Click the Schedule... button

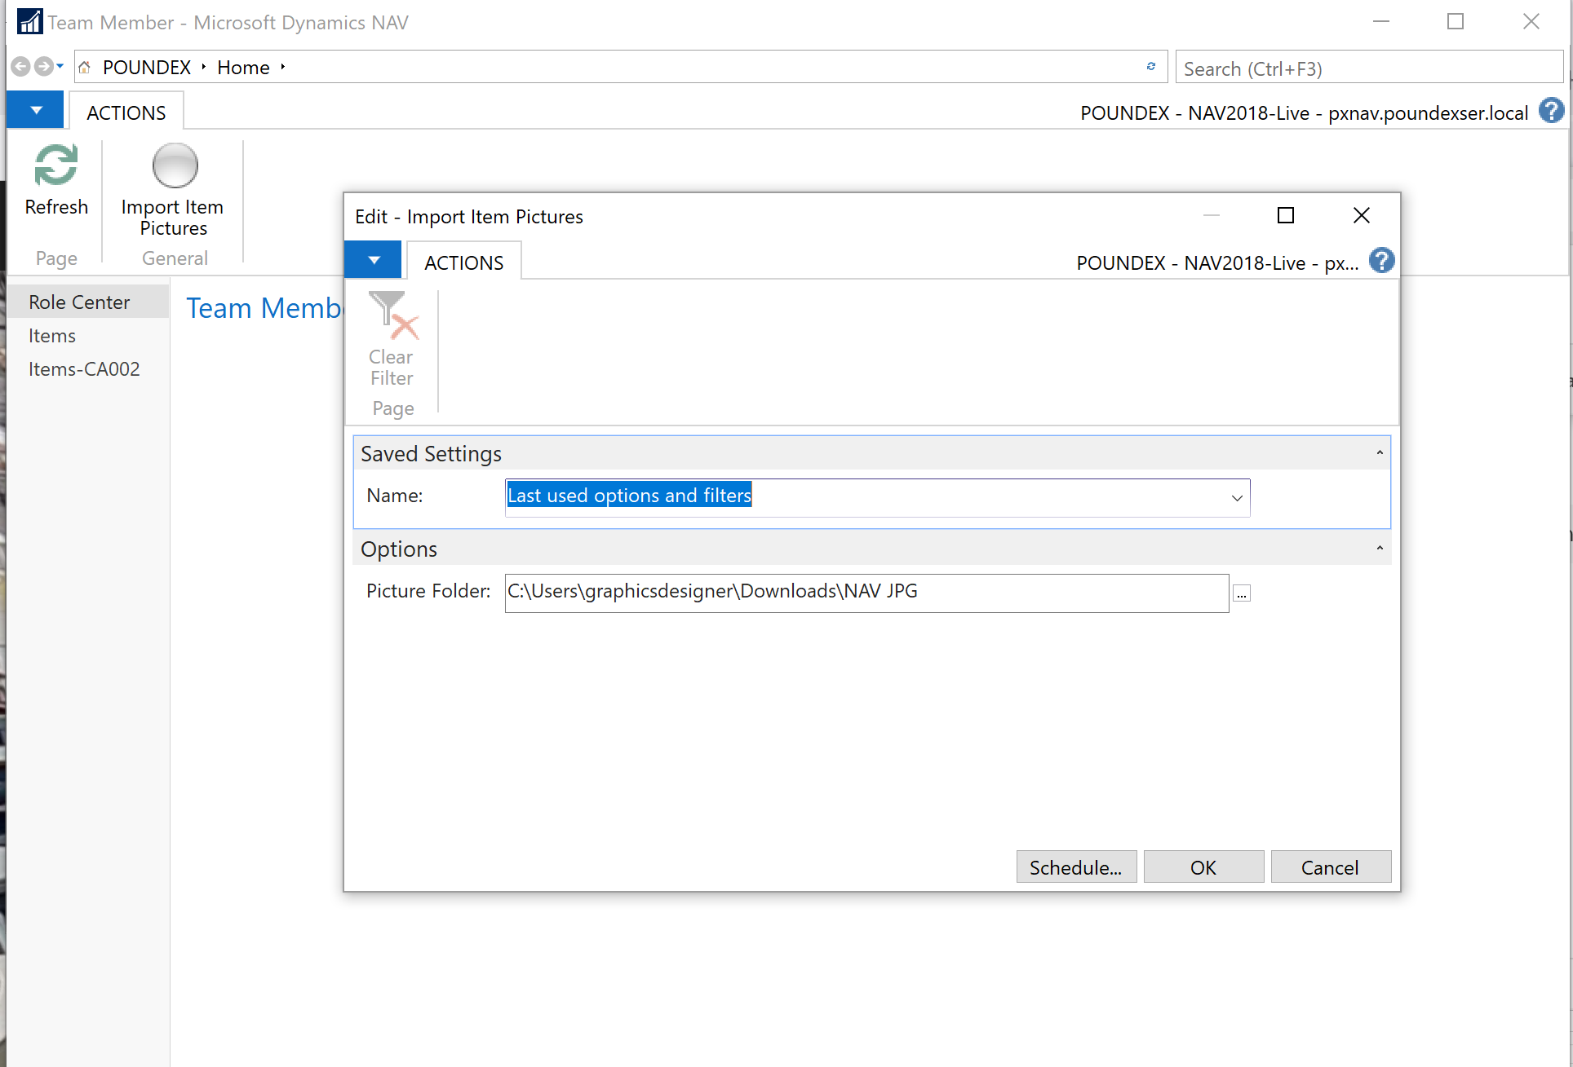pyautogui.click(x=1075, y=867)
